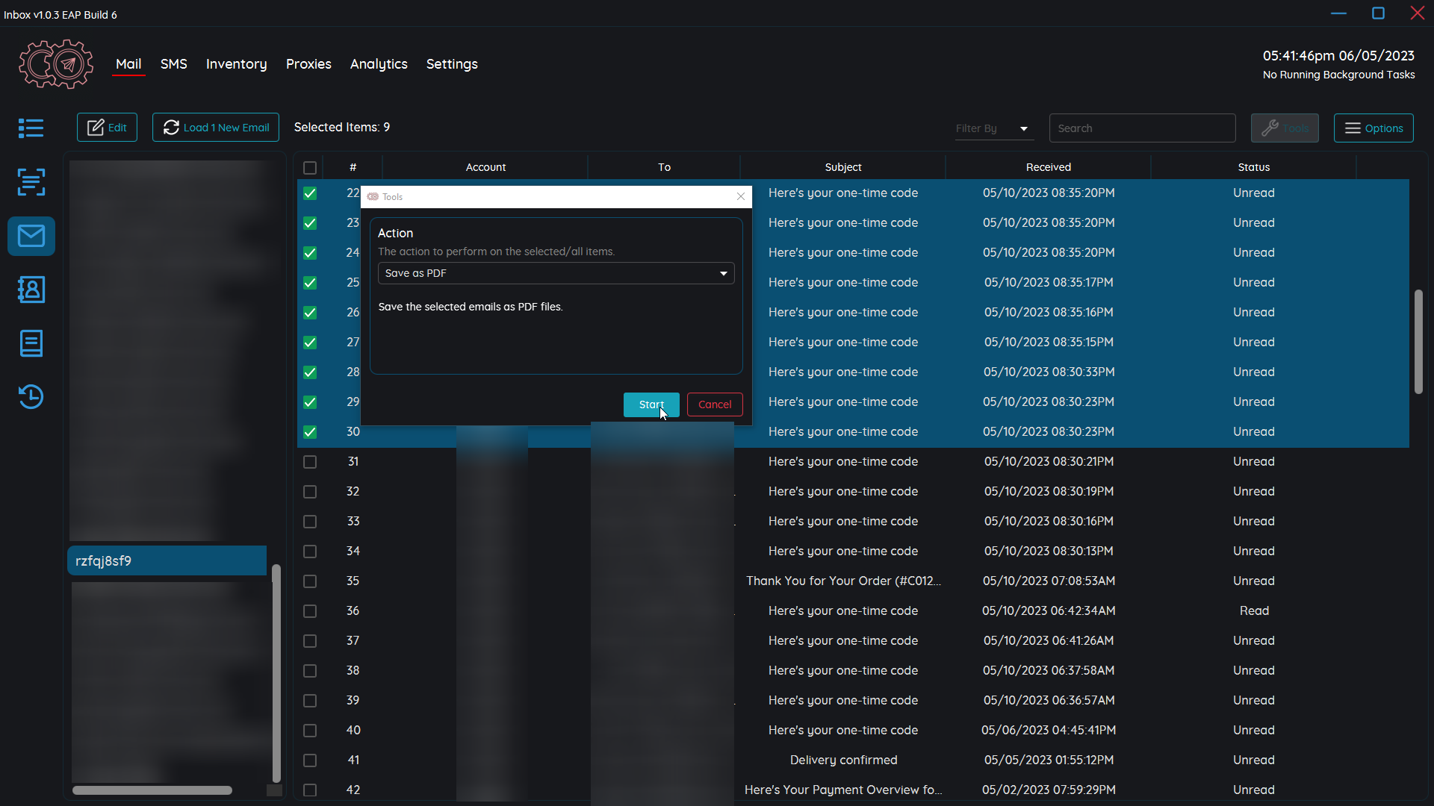Open the SMS tab
Screen dimensions: 1434x806
tap(174, 64)
